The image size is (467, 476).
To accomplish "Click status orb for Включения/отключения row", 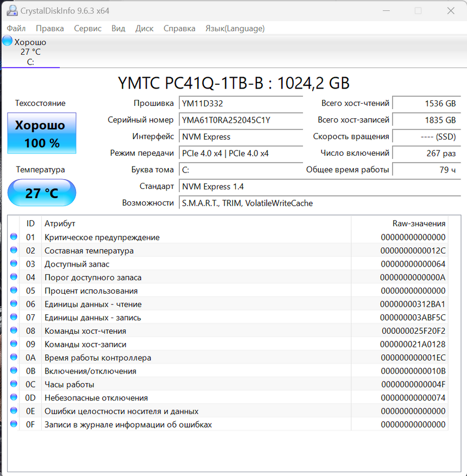I will click(14, 370).
